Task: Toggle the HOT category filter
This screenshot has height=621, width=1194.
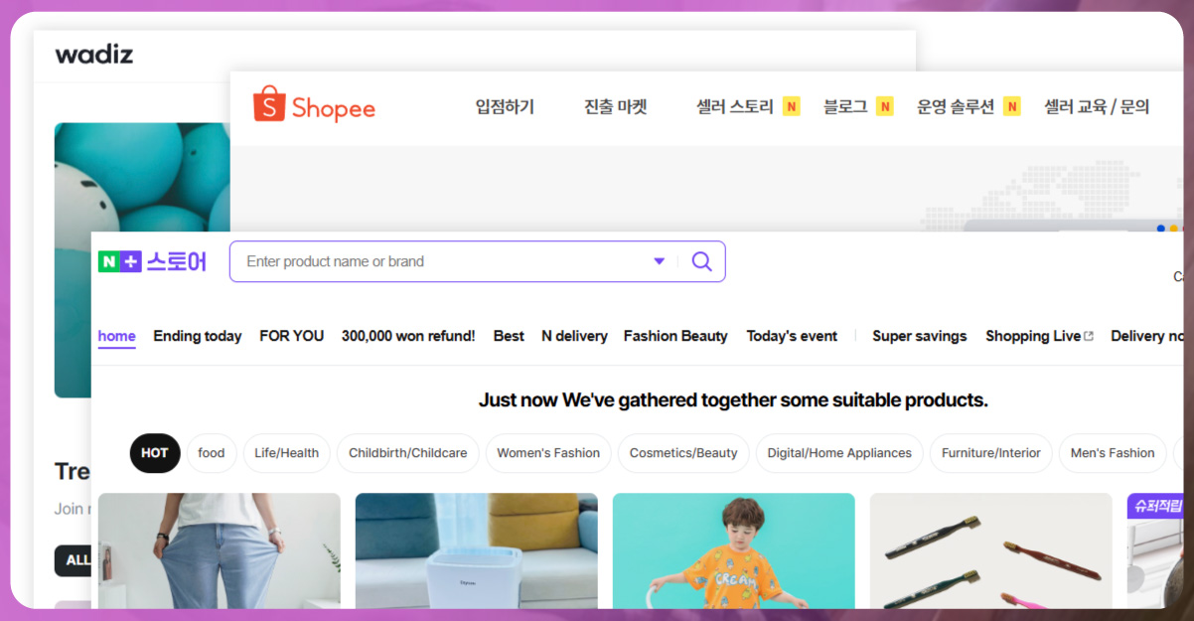Action: tap(155, 453)
